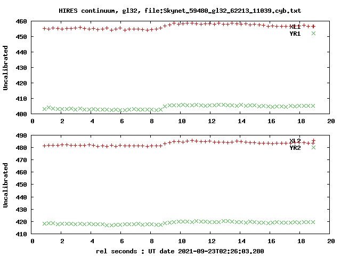The height and width of the screenshot is (256, 341).
Task: Click the 460 tick label of XL1/YR1 plot
Action: [21, 21]
